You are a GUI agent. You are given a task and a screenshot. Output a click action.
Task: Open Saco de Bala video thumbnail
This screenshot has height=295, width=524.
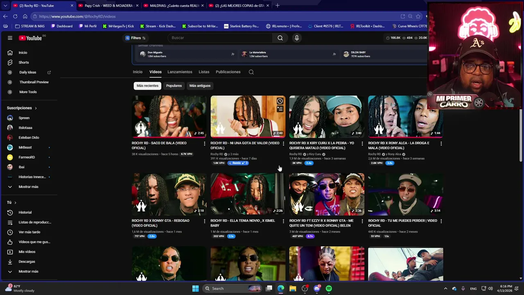169,116
